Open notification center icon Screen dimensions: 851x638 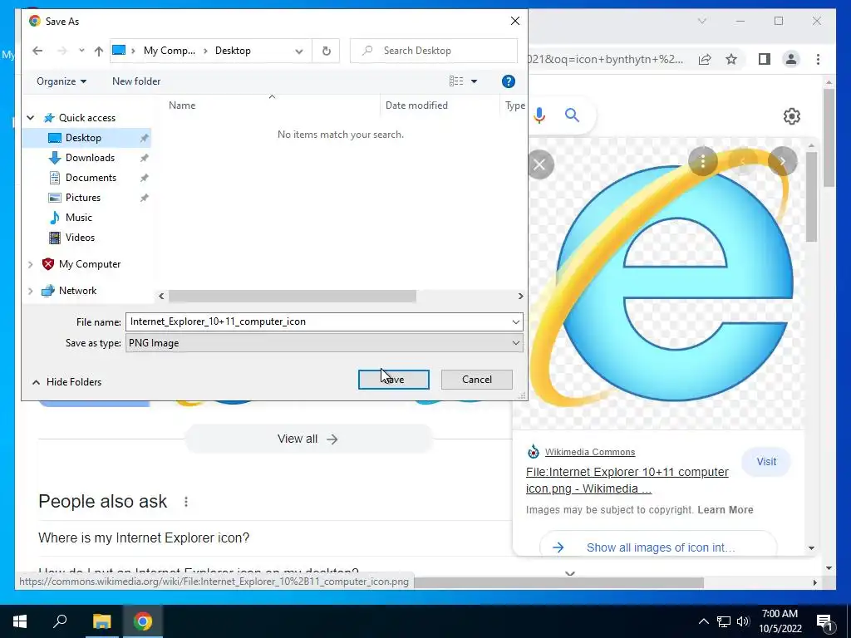tap(824, 621)
